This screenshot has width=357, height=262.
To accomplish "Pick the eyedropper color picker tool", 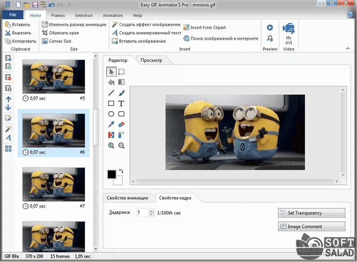I will click(x=111, y=124).
